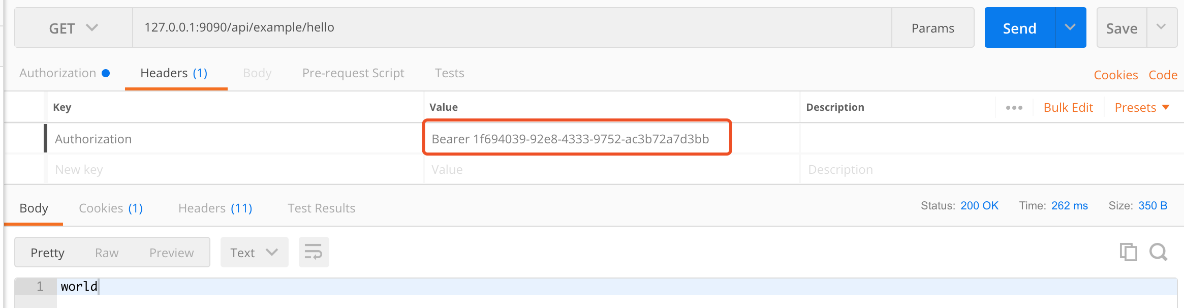The height and width of the screenshot is (308, 1184).
Task: Open the response search magnifier
Action: tap(1159, 252)
